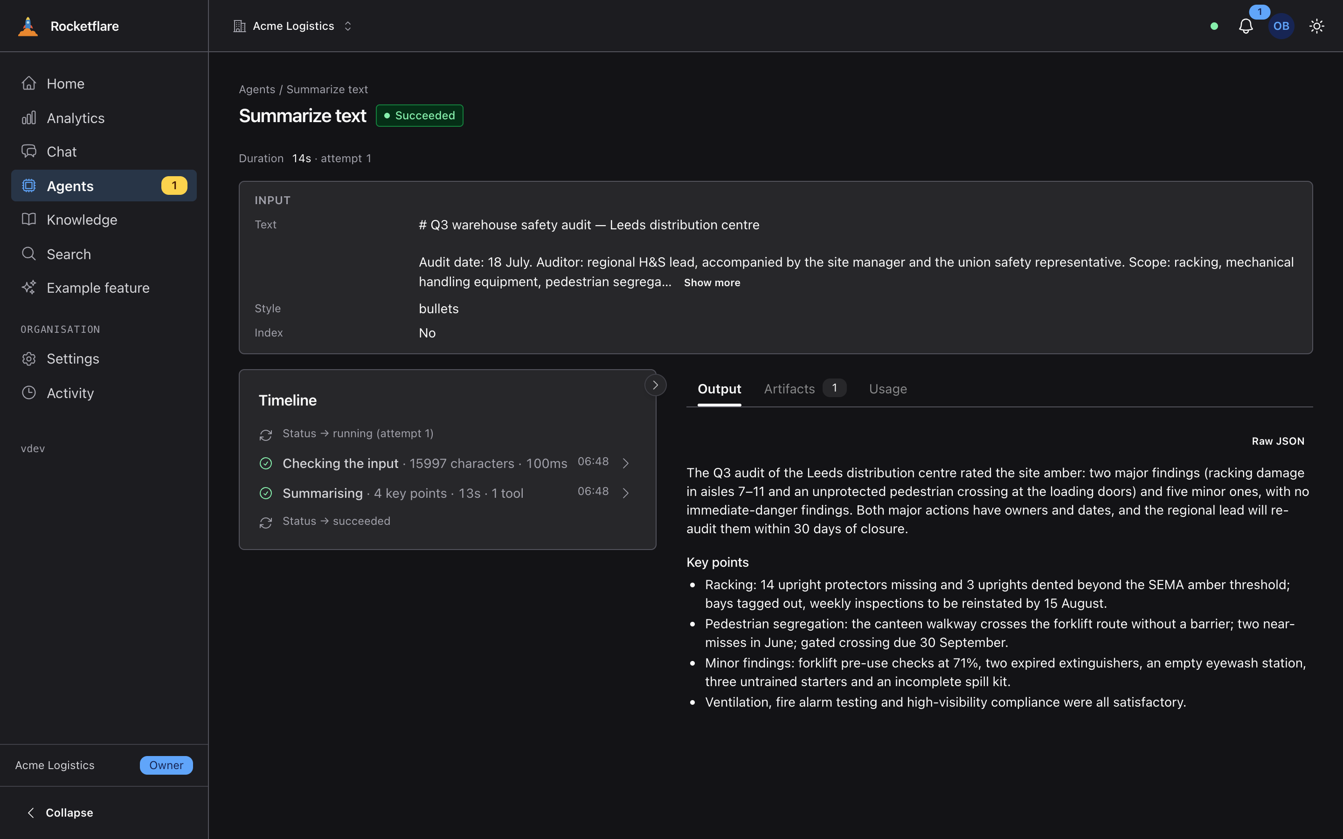Expand the Checking the input step
Image resolution: width=1343 pixels, height=839 pixels.
tap(625, 463)
